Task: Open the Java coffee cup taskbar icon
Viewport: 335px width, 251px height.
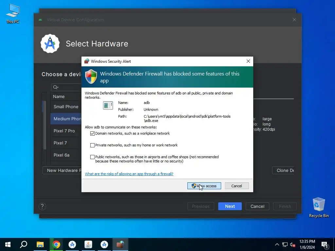Action: click(x=88, y=244)
